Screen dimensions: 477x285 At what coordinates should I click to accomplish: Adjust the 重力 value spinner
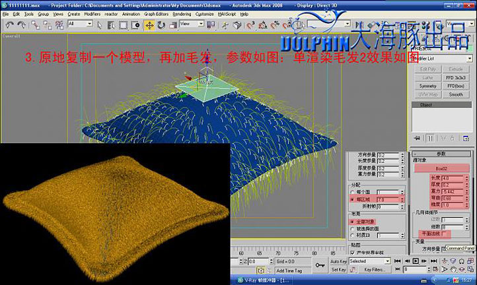pos(466,191)
